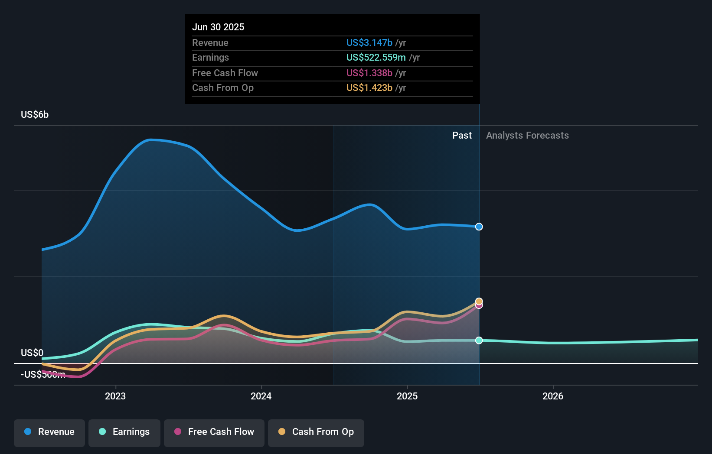Screen dimensions: 712x454
Task: Click the pink Free Cash Flow endpoint marker
Action: (x=479, y=306)
